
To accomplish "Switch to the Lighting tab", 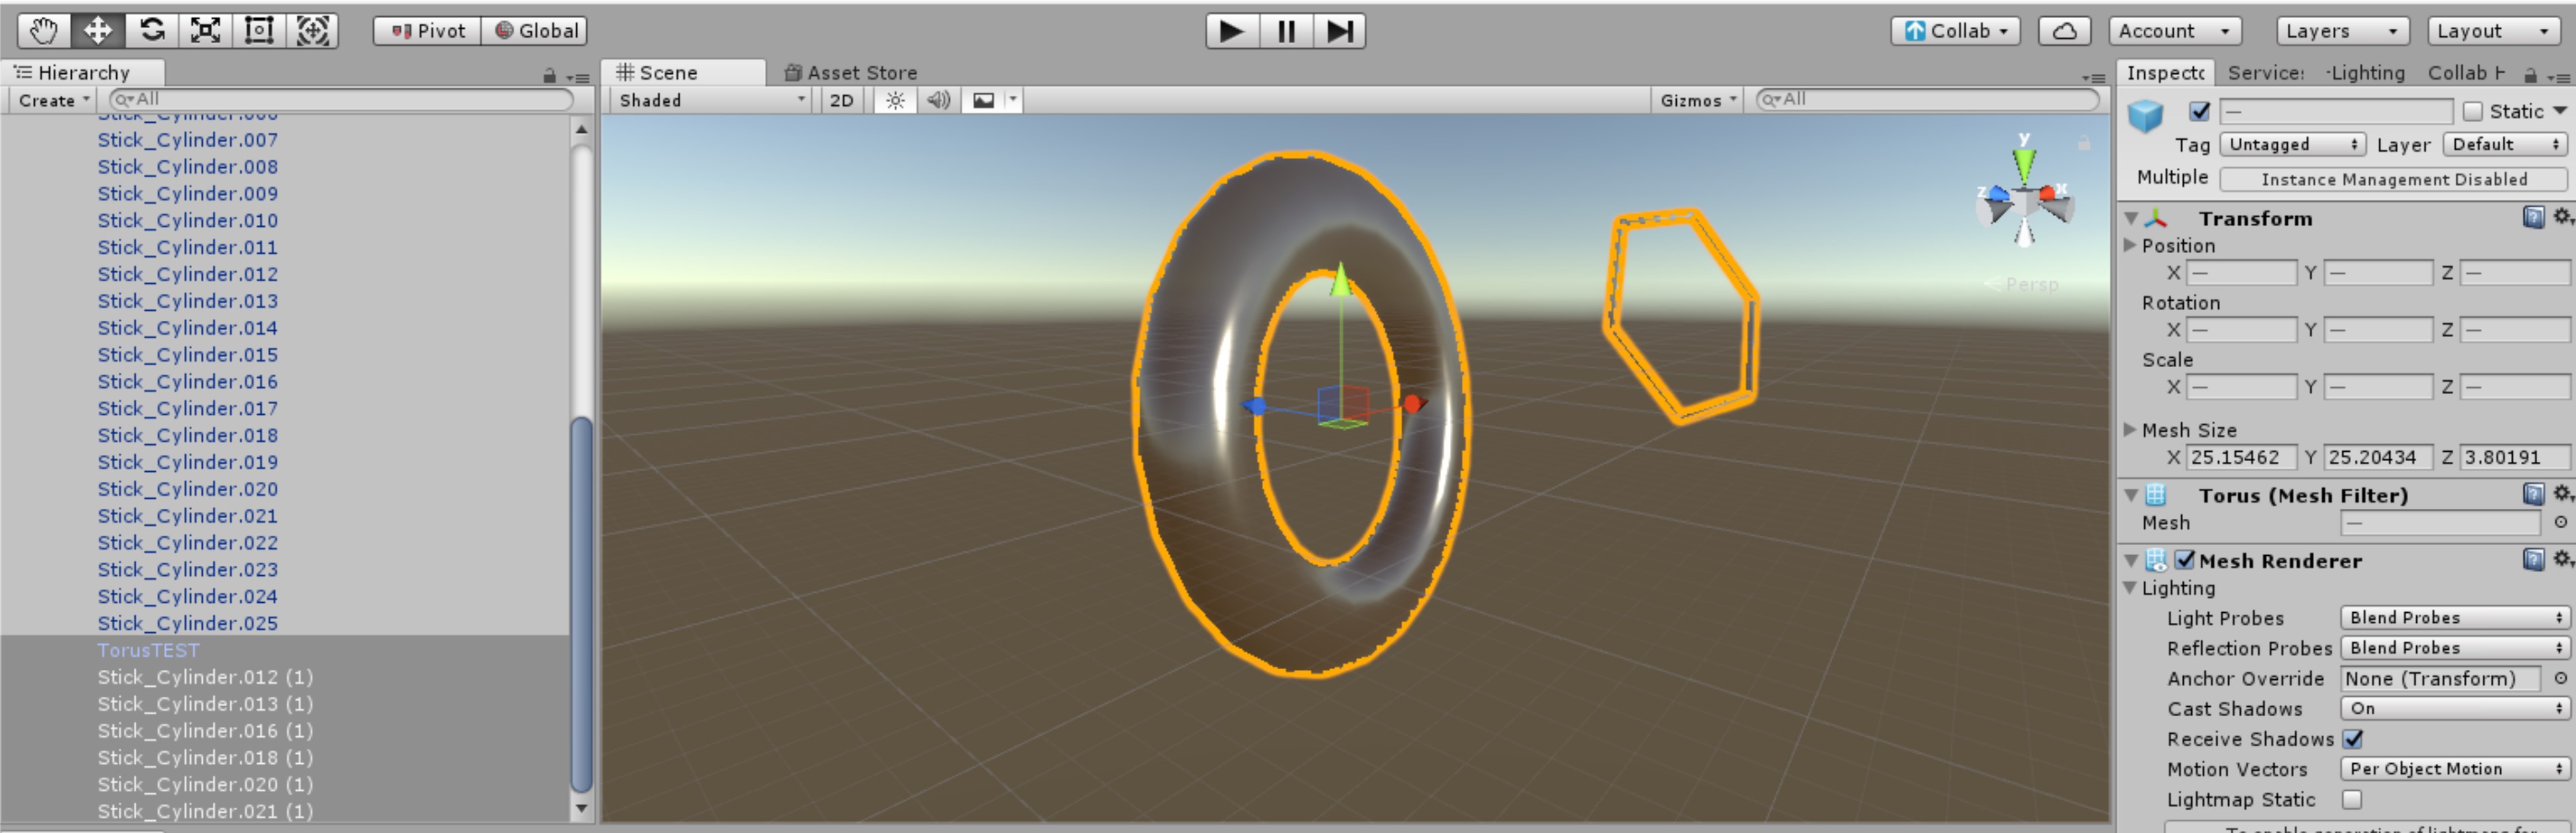I will tap(2365, 72).
